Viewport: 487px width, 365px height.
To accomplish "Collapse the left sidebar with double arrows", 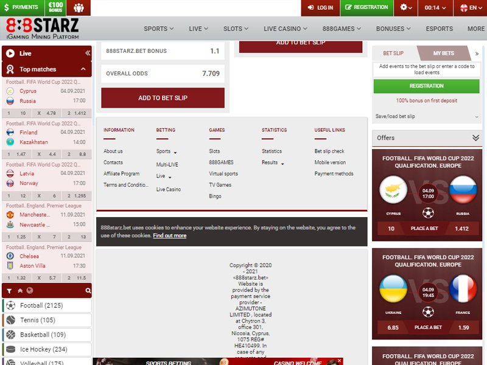I will tap(88, 54).
